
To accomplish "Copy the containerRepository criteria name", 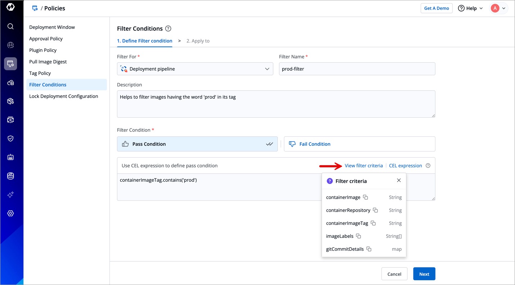I will pyautogui.click(x=375, y=210).
